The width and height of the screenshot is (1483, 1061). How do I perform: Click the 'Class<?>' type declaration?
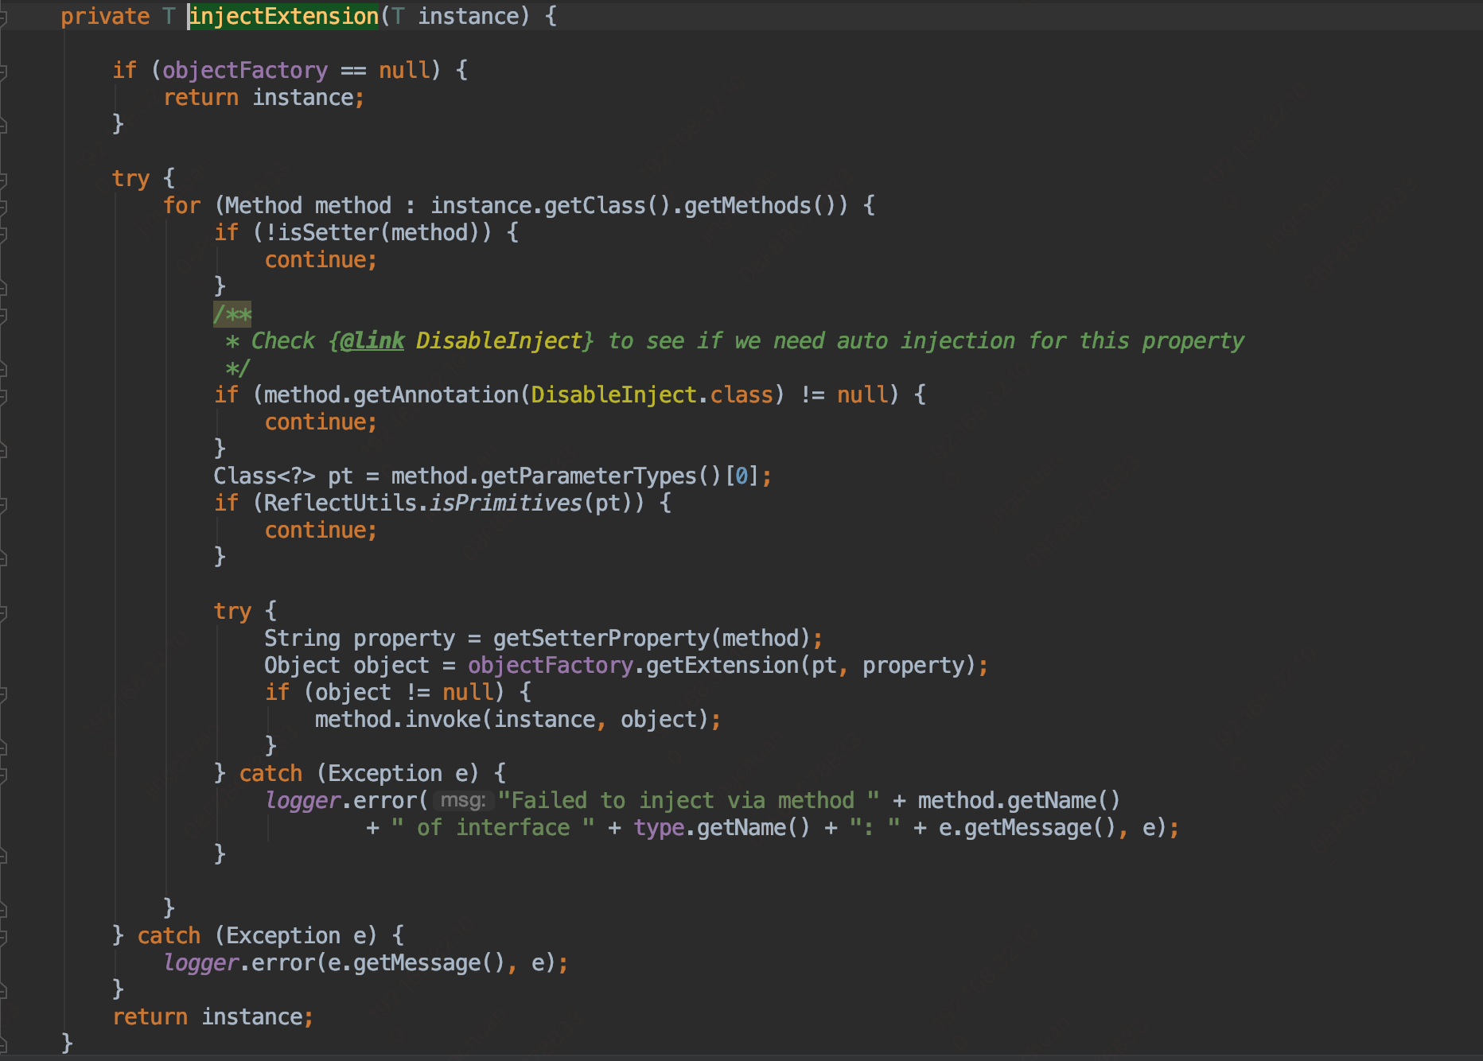pos(264,476)
